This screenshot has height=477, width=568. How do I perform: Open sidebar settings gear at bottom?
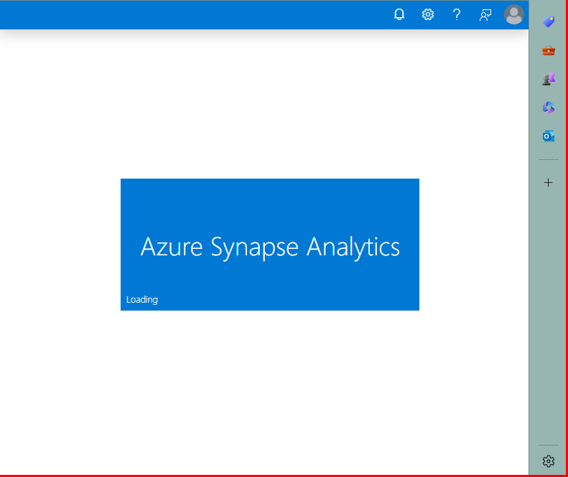point(549,461)
